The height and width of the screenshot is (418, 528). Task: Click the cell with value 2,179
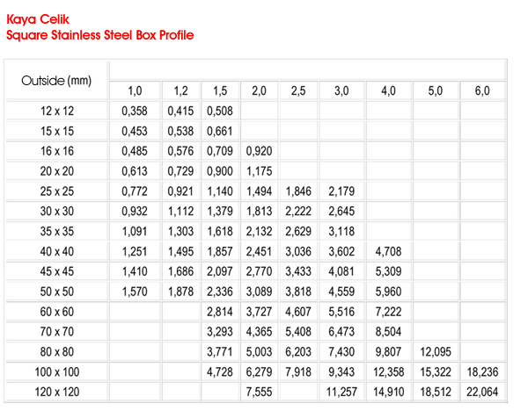pyautogui.click(x=341, y=191)
